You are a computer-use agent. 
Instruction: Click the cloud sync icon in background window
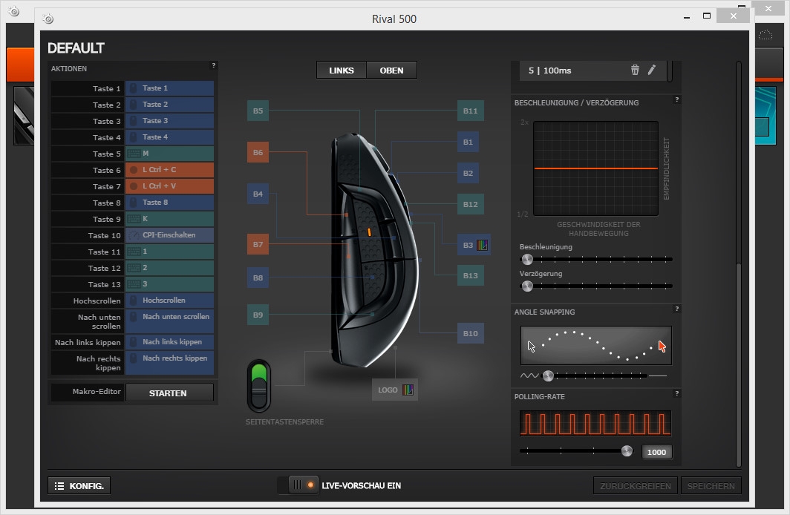point(765,35)
